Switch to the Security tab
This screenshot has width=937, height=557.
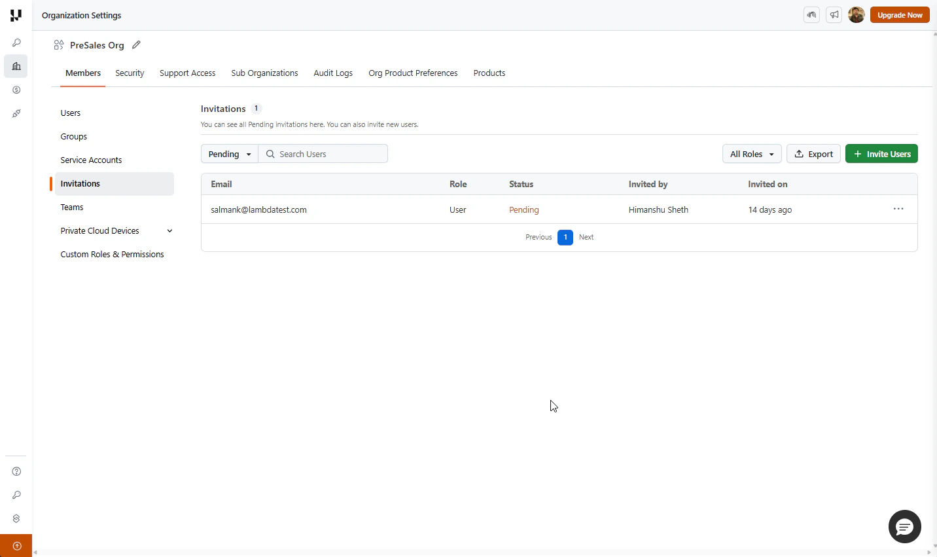click(130, 73)
